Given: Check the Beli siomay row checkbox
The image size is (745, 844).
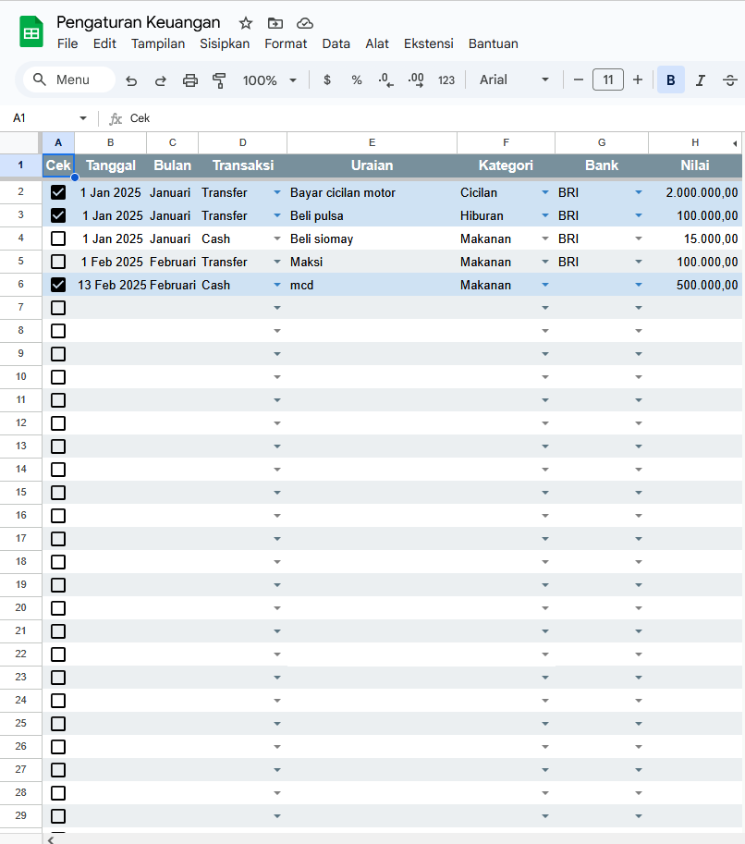Looking at the screenshot, I should click(x=58, y=239).
